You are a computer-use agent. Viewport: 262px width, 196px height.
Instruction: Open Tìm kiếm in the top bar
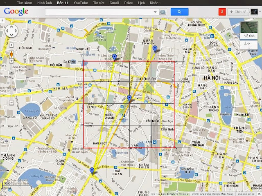[25, 3]
